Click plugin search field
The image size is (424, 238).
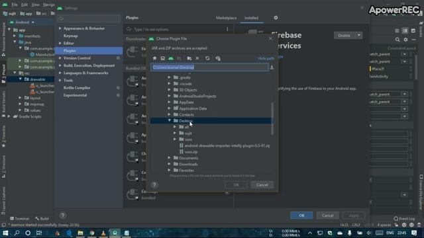coord(176,29)
